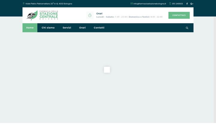Click the CONTATTACI button
216x135 pixels.
[179, 15]
